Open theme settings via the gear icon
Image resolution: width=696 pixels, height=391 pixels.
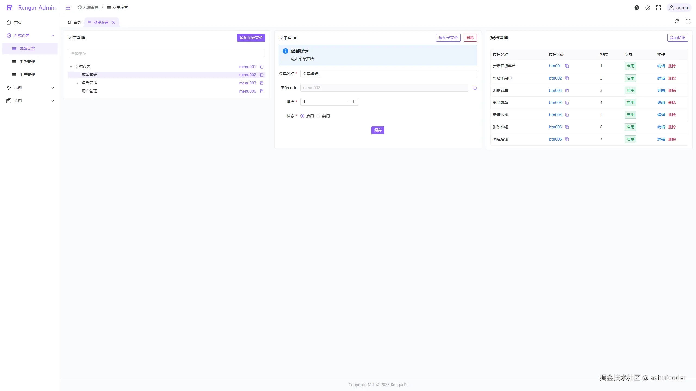648,8
